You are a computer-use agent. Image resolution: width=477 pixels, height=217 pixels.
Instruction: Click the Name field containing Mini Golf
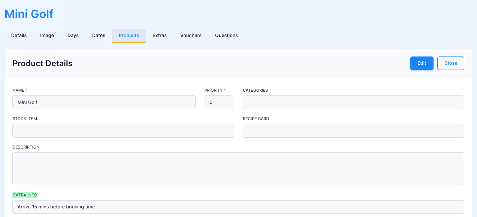point(104,102)
